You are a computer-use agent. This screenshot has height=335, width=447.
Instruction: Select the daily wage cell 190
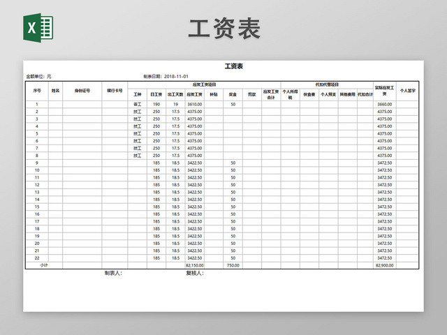(156, 104)
